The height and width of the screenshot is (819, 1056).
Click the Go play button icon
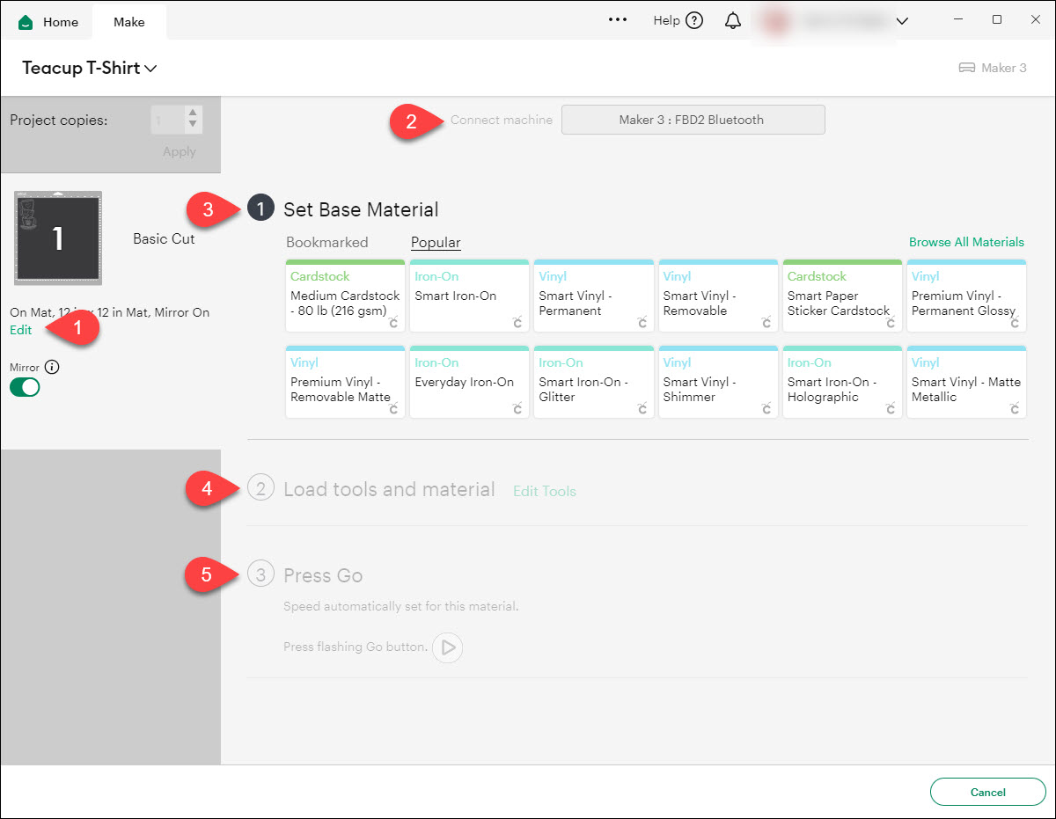[x=448, y=647]
